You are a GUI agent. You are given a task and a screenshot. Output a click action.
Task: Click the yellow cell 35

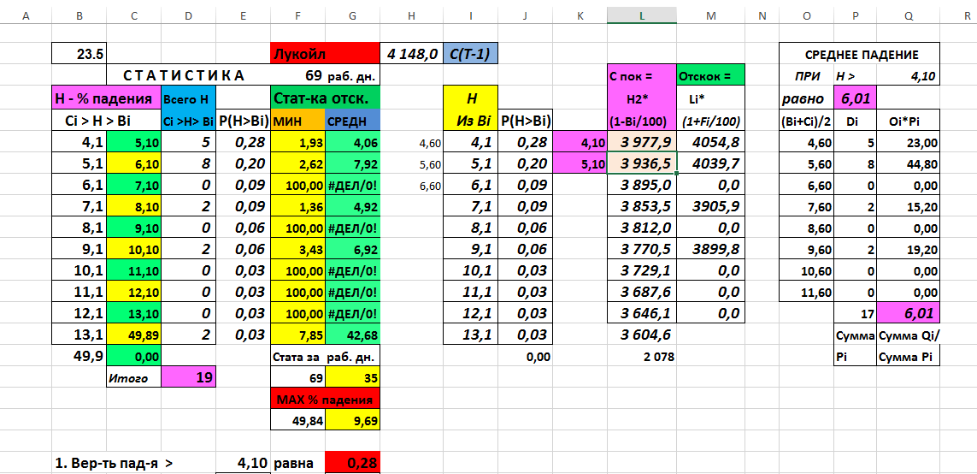coord(352,377)
